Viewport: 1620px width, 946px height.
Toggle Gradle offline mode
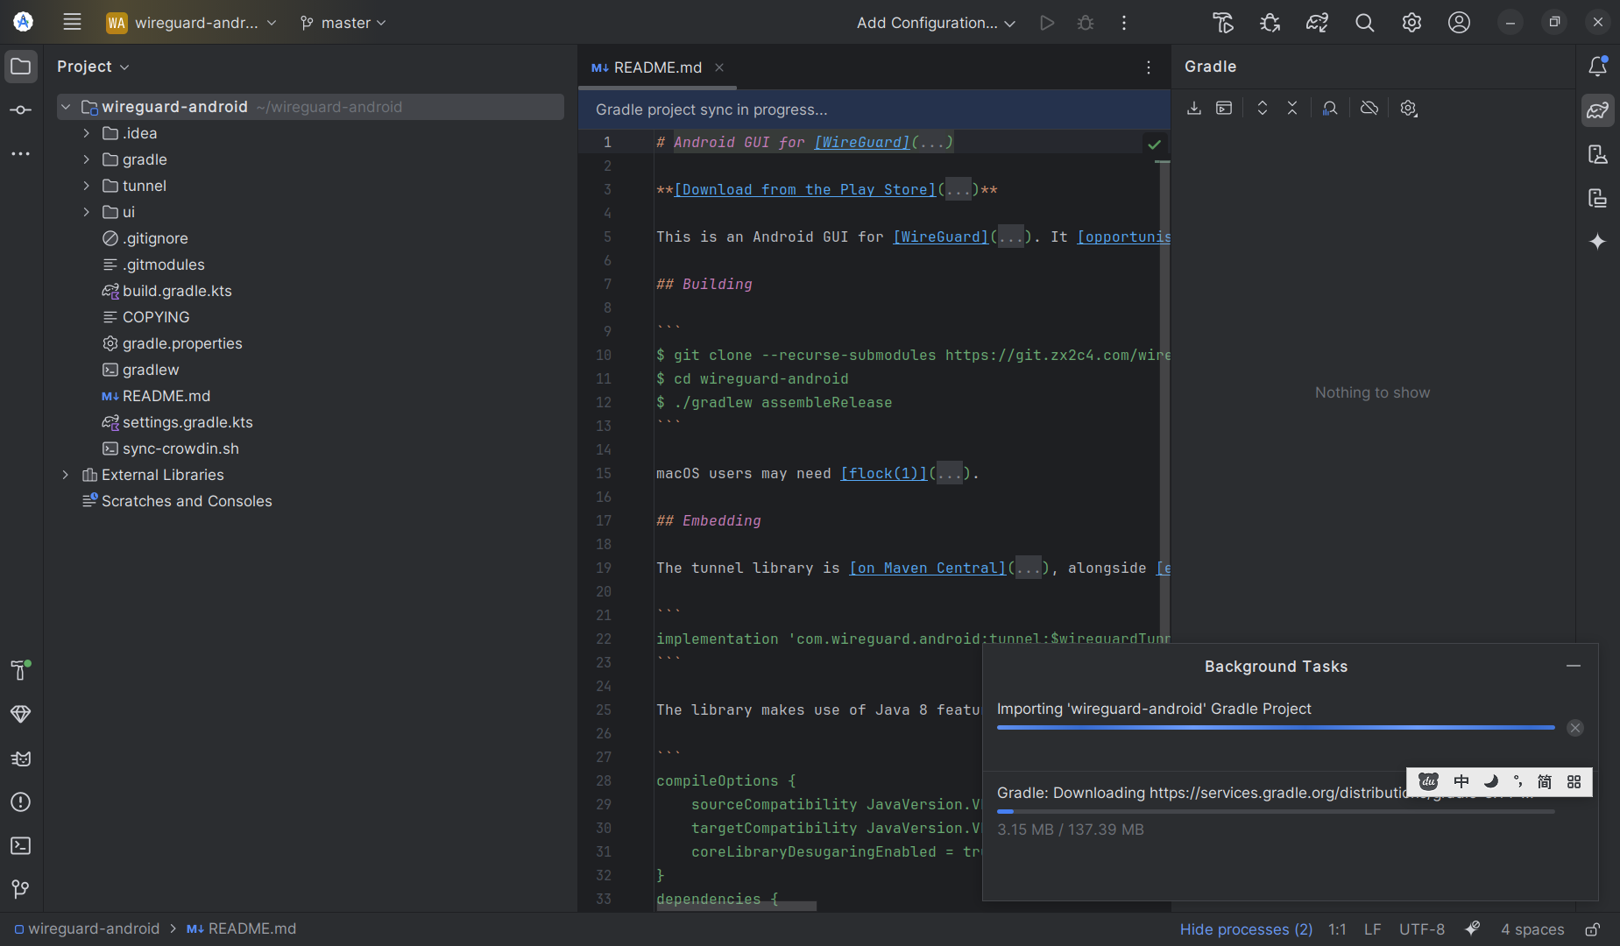(x=1369, y=109)
